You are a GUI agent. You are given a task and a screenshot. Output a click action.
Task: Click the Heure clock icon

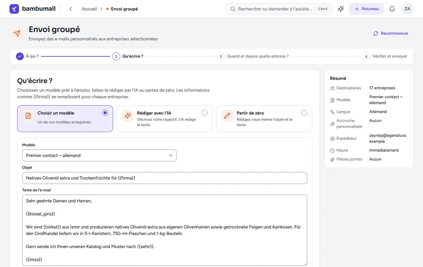[x=332, y=150]
